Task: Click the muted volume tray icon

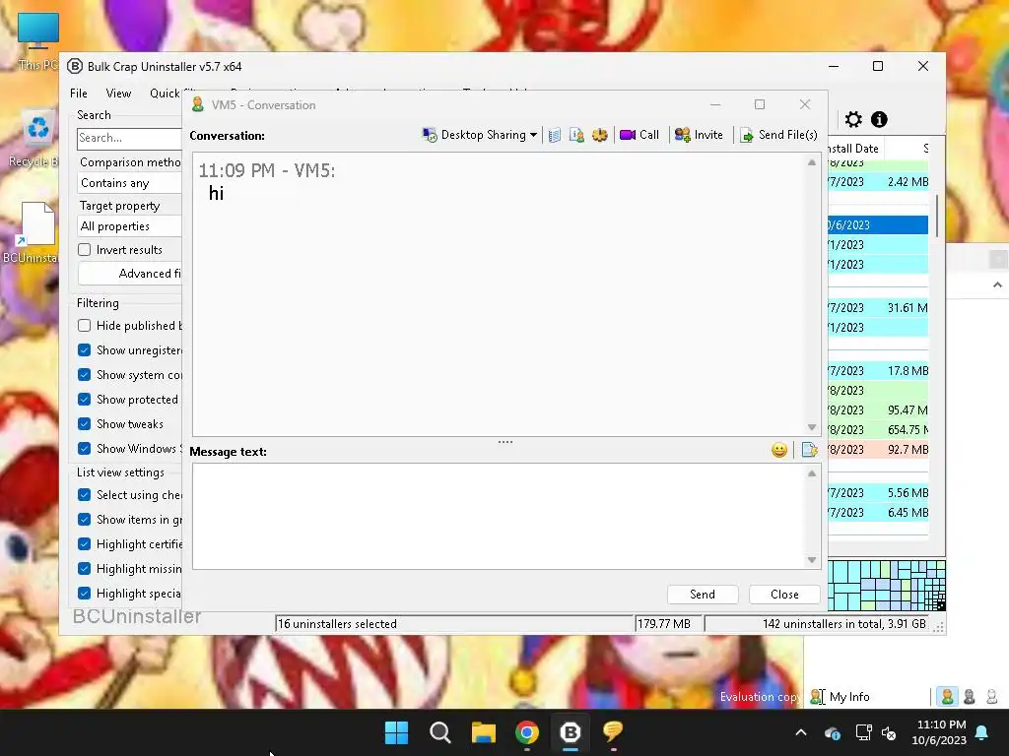Action: (x=890, y=732)
